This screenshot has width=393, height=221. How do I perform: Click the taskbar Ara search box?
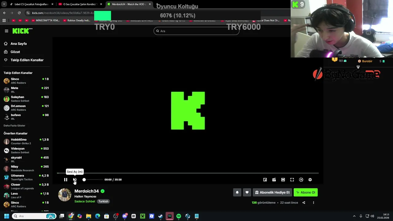(x=34, y=216)
